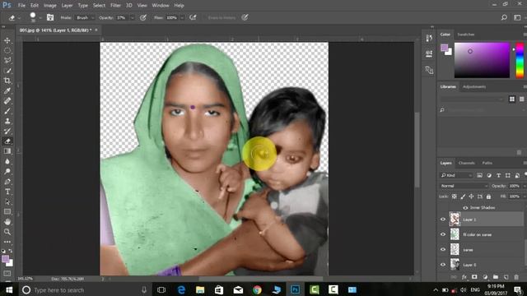Open the Edit Toolbar three-dots button
Screen dimensions: 527x296
[7, 242]
